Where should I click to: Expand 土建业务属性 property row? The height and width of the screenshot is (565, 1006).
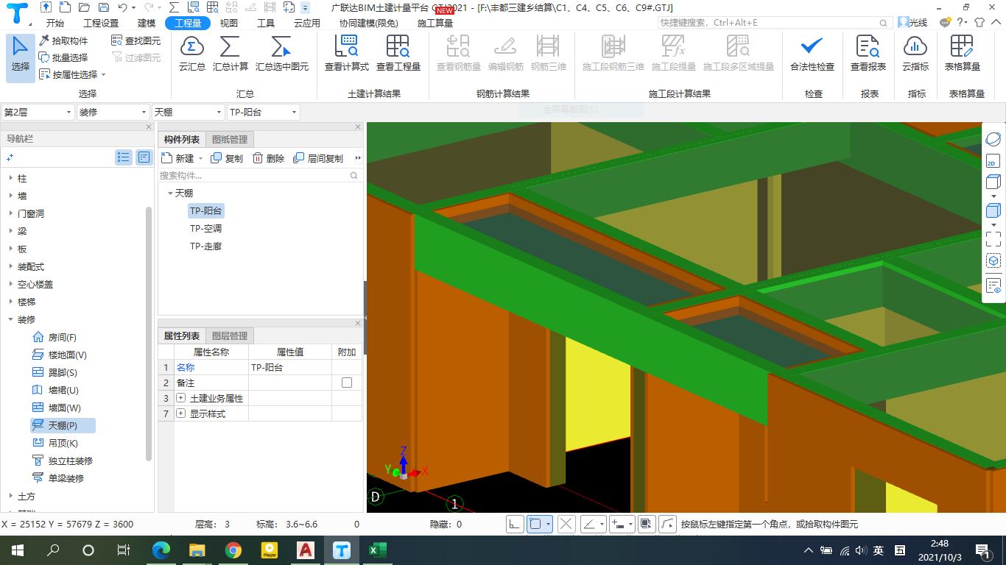coord(180,398)
